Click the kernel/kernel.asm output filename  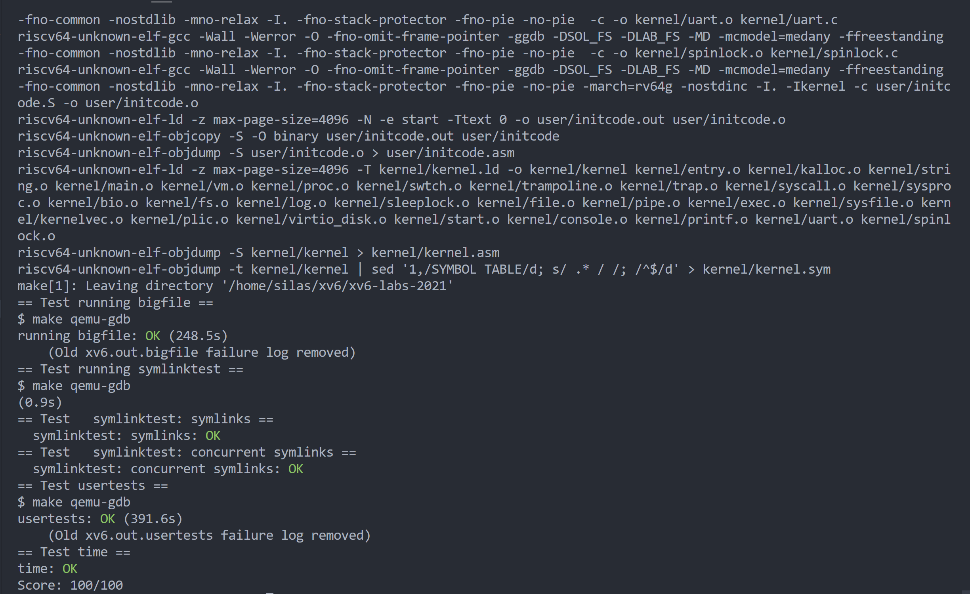[435, 252]
